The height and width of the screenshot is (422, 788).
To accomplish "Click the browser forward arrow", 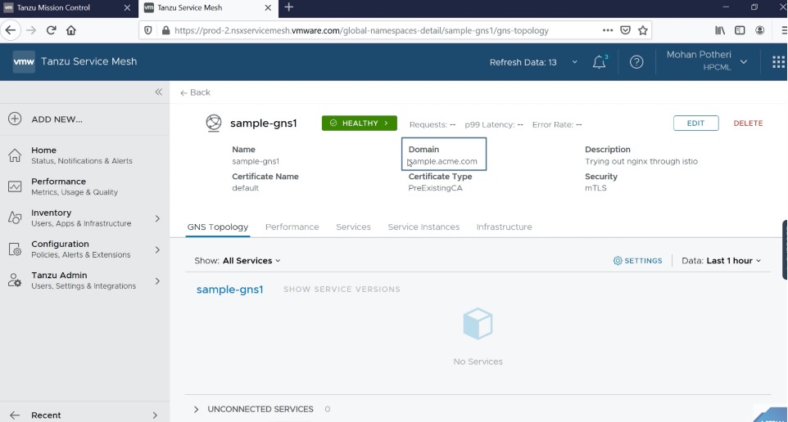I will pyautogui.click(x=31, y=30).
